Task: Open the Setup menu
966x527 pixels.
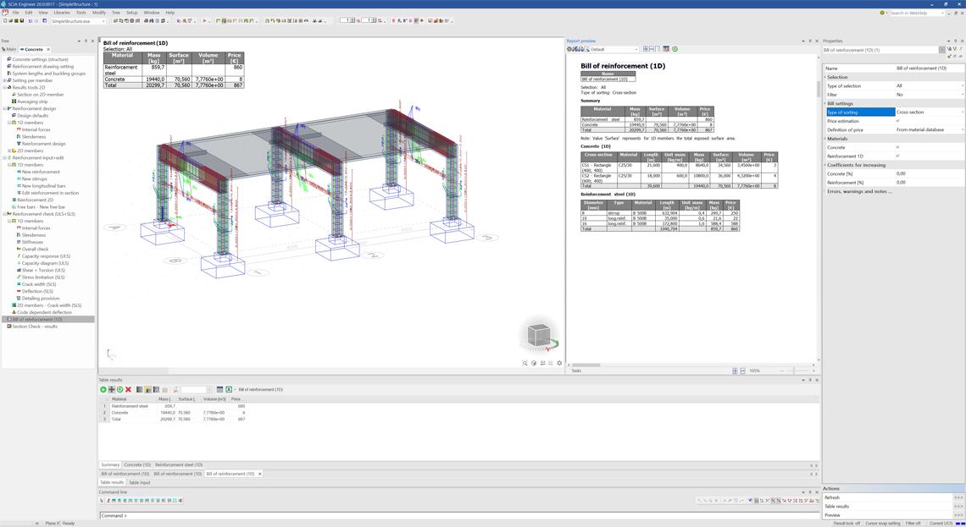Action: (132, 13)
